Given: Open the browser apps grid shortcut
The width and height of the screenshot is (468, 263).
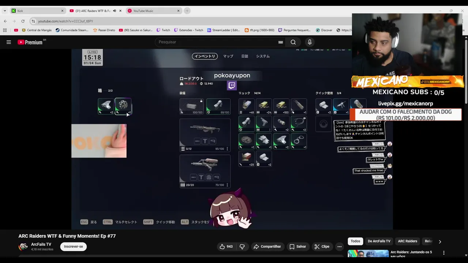Looking at the screenshot, I should [5, 30].
